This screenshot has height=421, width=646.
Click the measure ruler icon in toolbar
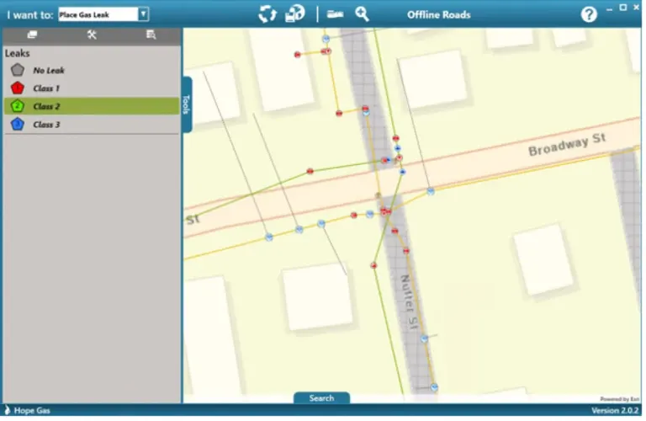[x=336, y=14]
